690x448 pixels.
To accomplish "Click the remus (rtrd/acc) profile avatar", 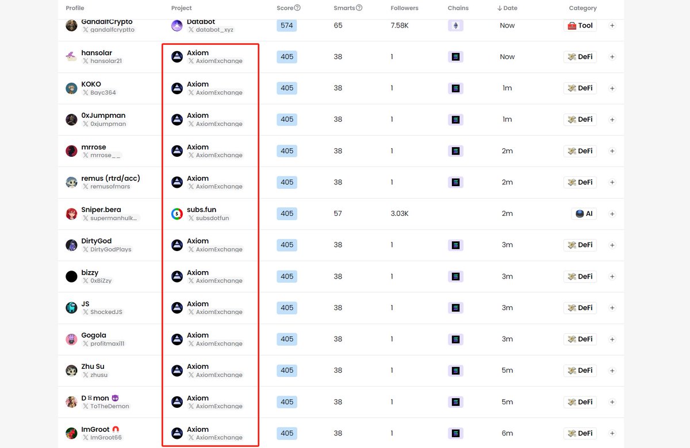I will (71, 182).
